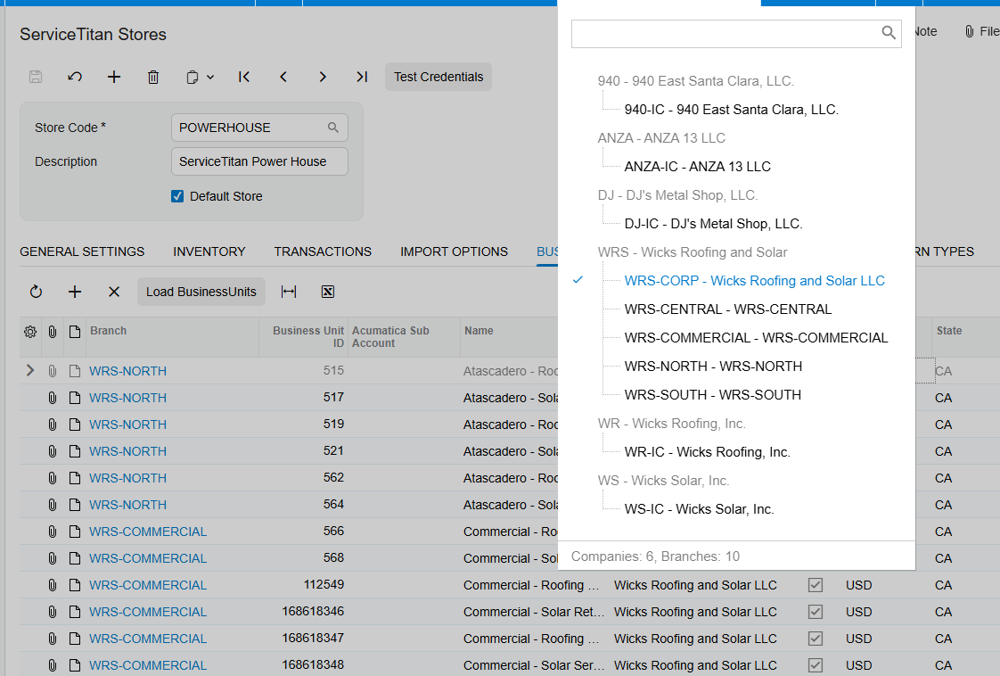This screenshot has width=1000, height=676.
Task: Open WRS-COMMERCIAL link on row 566
Action: tap(148, 532)
